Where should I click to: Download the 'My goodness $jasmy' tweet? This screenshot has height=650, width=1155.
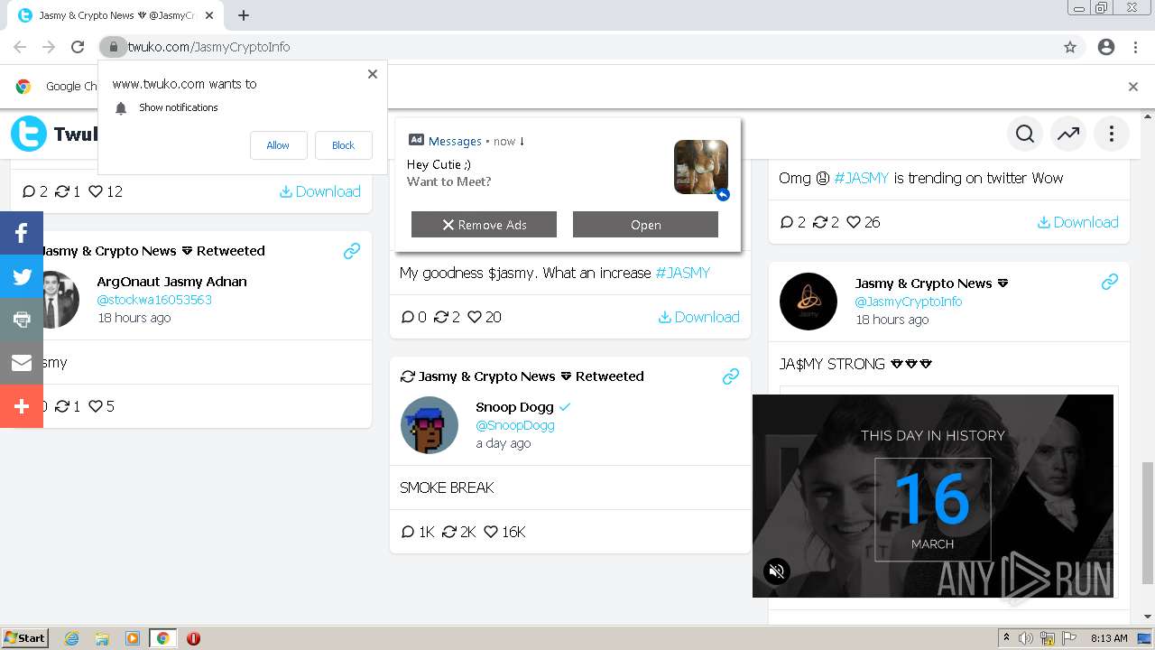pos(699,317)
